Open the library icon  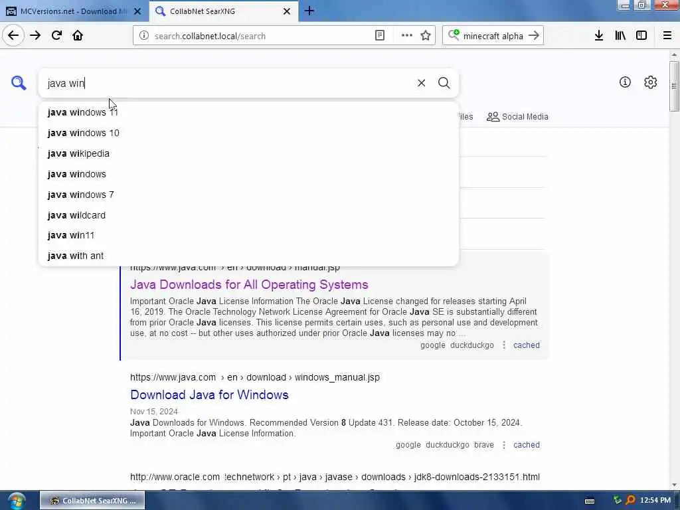[620, 36]
